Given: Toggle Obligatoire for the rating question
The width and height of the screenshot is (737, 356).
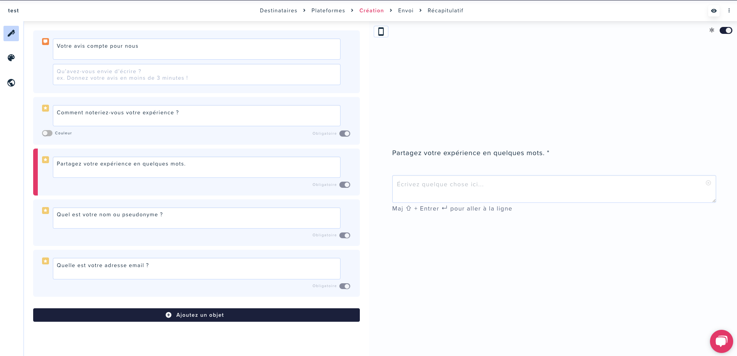Looking at the screenshot, I should (x=344, y=134).
